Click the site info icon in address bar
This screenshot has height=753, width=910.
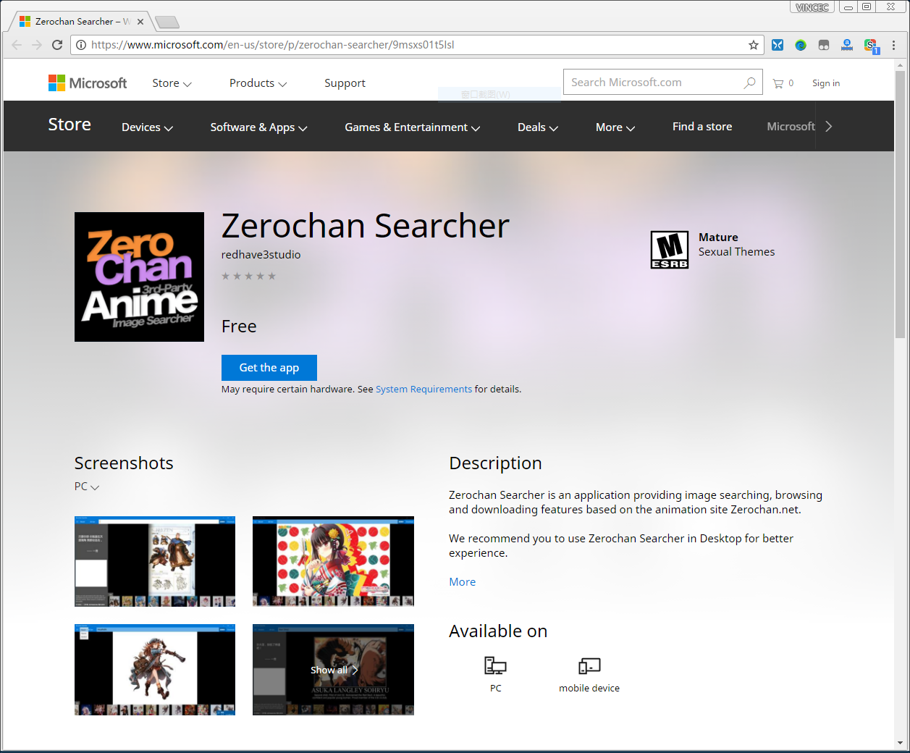coord(81,45)
